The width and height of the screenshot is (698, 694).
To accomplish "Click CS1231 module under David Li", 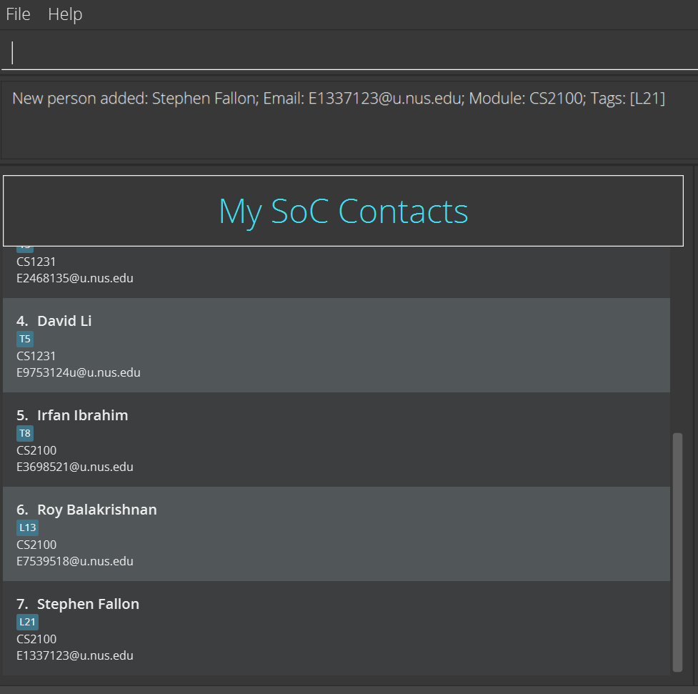I will (x=36, y=356).
